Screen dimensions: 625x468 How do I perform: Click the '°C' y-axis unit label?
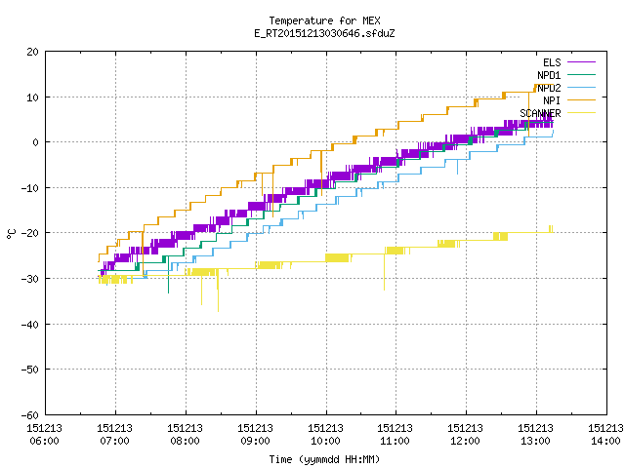click(x=11, y=234)
